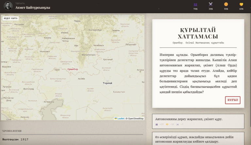Screen dimensions: 251x145
Task: Click the name Ахмет Байтұрсынұлы in header
Action: click(33, 8)
